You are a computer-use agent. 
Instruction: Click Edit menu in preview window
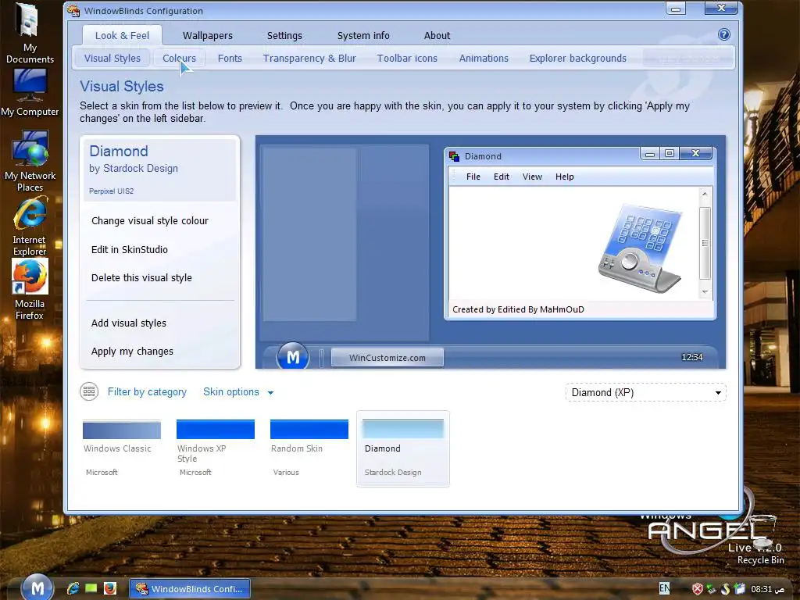tap(501, 177)
